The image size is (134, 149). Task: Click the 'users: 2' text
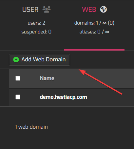(x=36, y=23)
